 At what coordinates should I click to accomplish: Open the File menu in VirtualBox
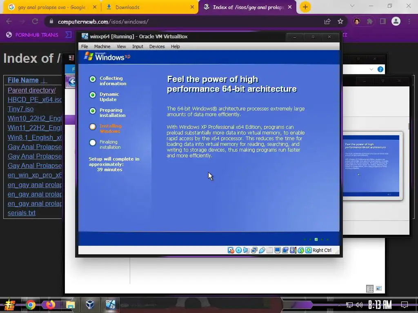pyautogui.click(x=84, y=46)
